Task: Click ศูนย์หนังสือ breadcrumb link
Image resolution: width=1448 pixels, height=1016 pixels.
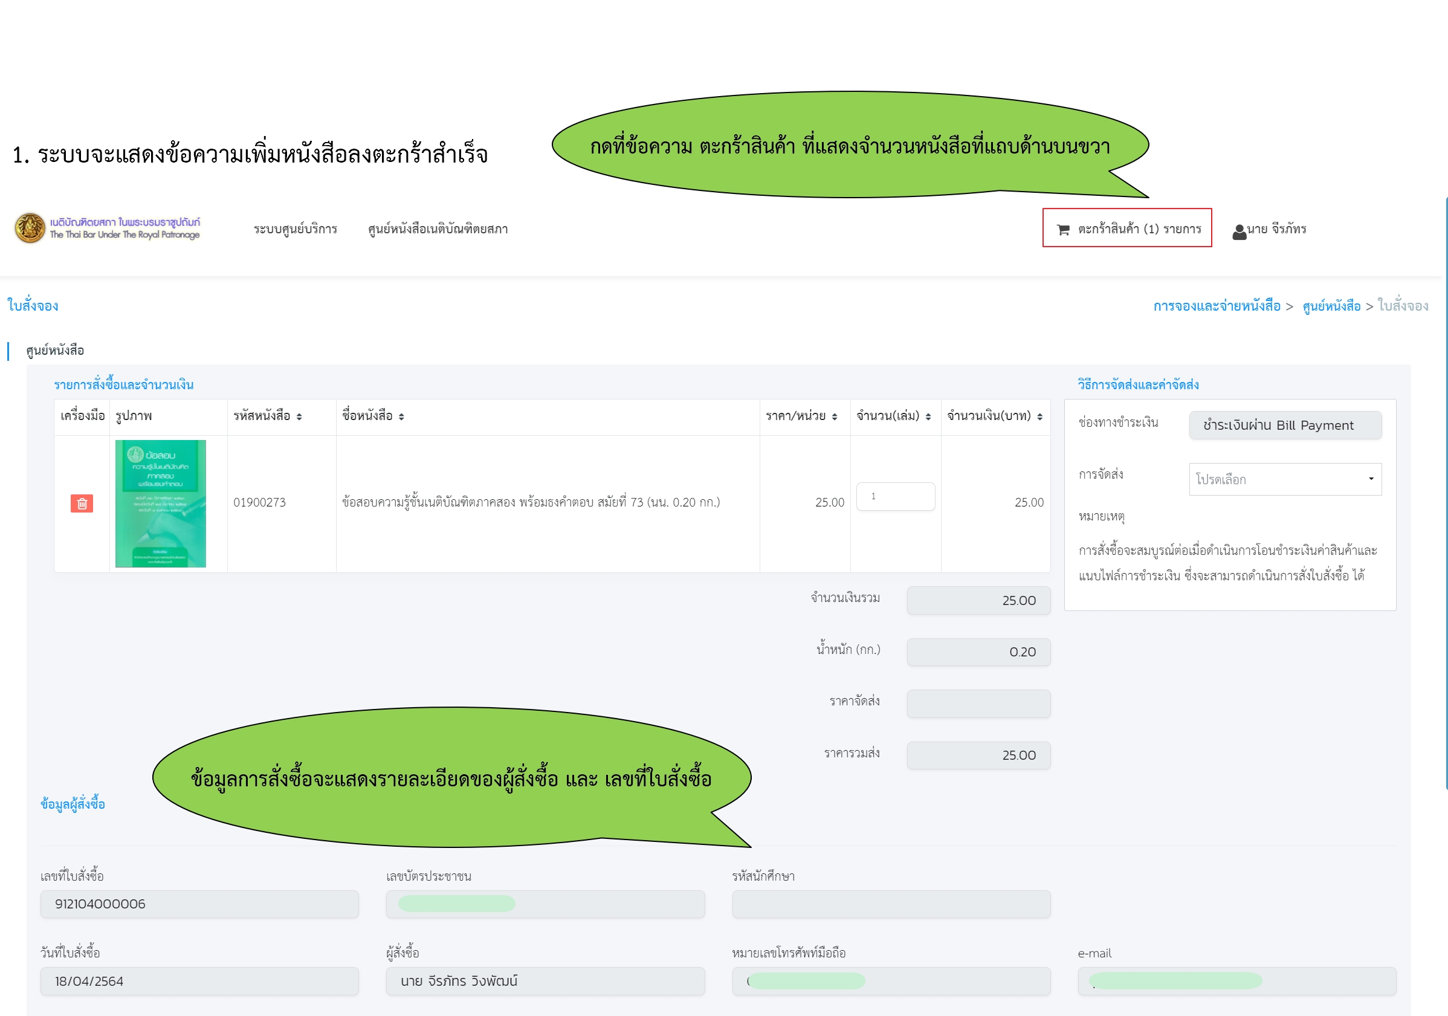Action: point(1331,306)
